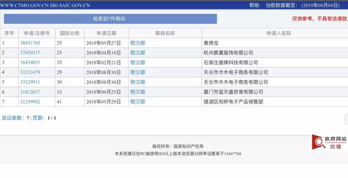Select applicant 厦门市蓝天盛贸易有限公司

[x=233, y=92]
